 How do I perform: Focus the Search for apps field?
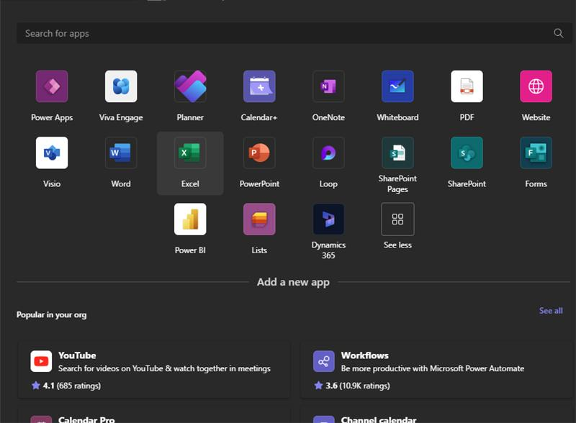(x=294, y=33)
